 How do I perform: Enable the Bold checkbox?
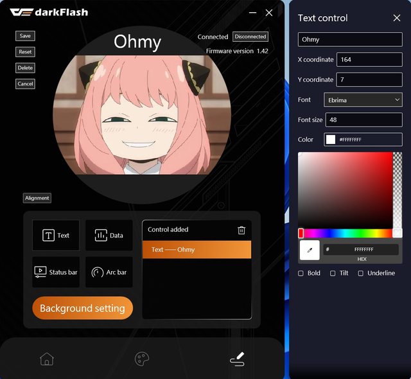point(302,273)
